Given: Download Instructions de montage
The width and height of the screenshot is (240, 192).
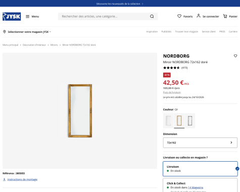Looking at the screenshot, I should (22, 179).
